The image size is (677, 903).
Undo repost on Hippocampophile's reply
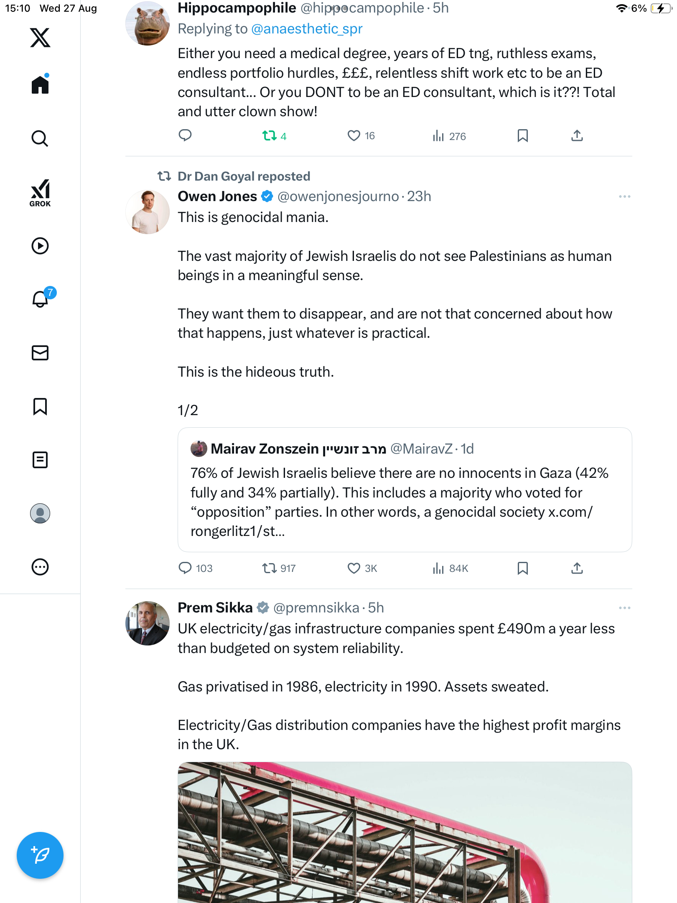(x=270, y=136)
